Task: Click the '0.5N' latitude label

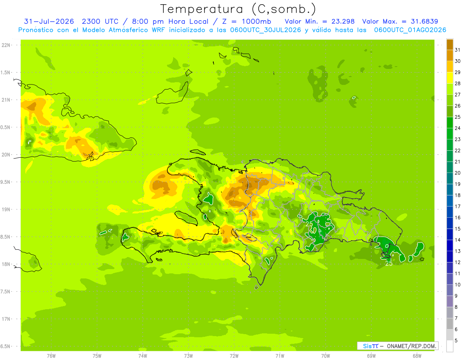Action: click(x=5, y=127)
